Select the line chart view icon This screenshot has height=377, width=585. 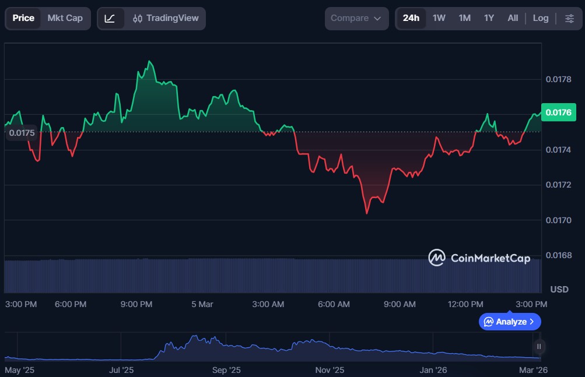tap(110, 18)
